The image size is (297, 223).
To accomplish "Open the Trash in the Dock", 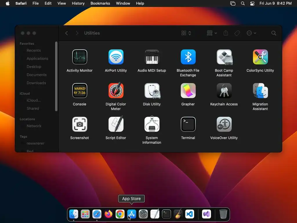I will tap(223, 214).
